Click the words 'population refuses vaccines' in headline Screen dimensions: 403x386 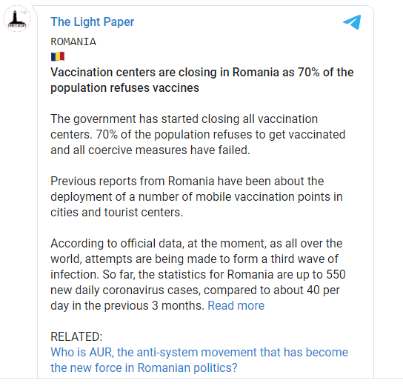(124, 88)
